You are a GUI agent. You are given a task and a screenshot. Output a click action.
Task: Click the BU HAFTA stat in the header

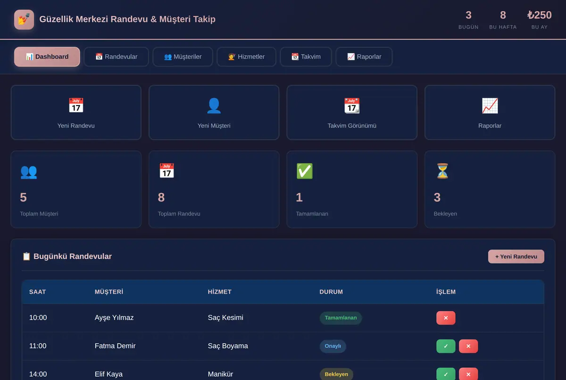(503, 20)
